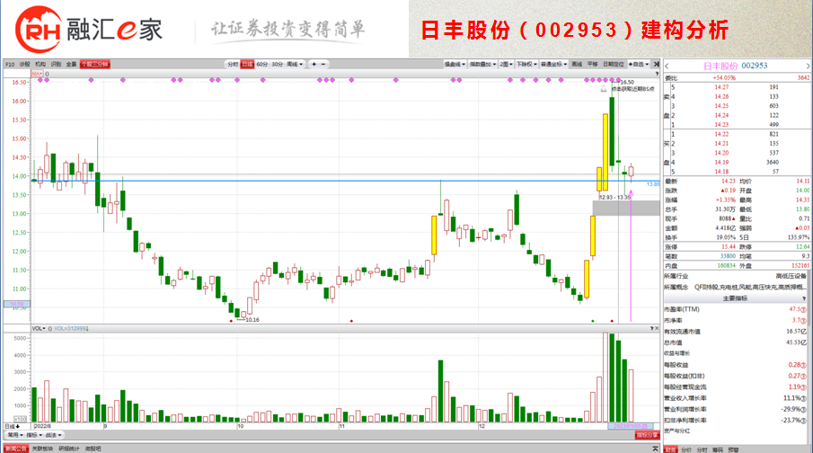Image resolution: width=813 pixels, height=453 pixels.
Task: Click the red info icon beside 每股收益
Action: pos(805,364)
